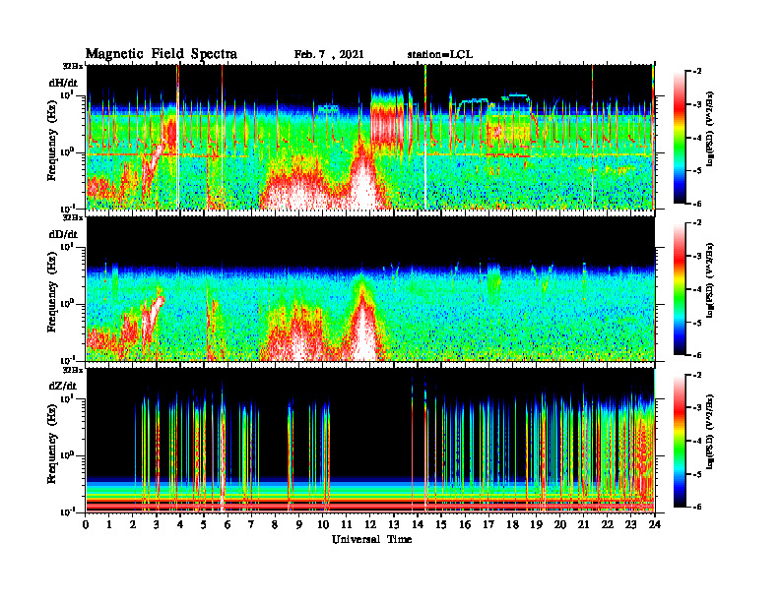Click the dD/dt spectrogram plot area
Viewport: 780px width, 602px height.
click(x=370, y=288)
